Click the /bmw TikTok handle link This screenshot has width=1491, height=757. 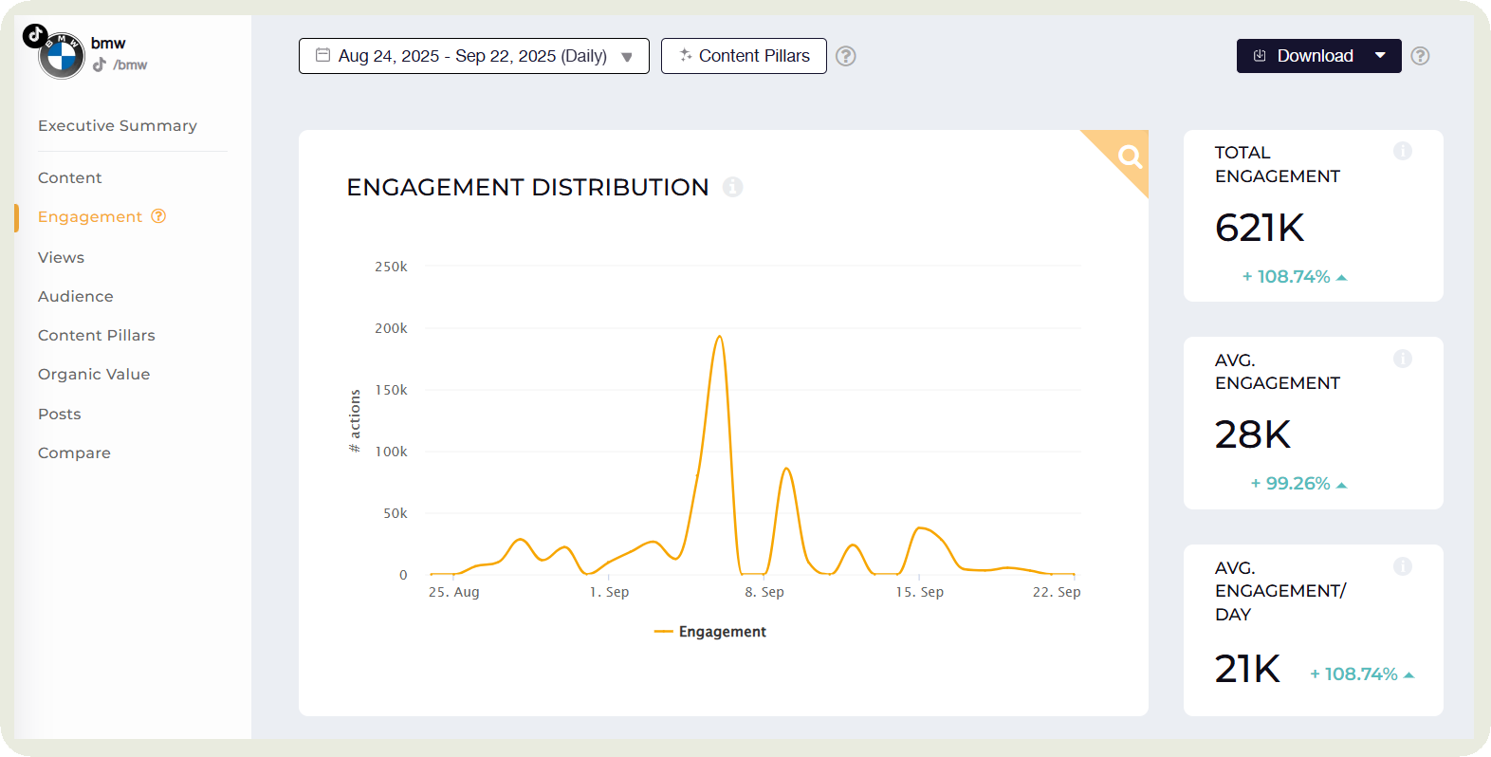(x=130, y=65)
